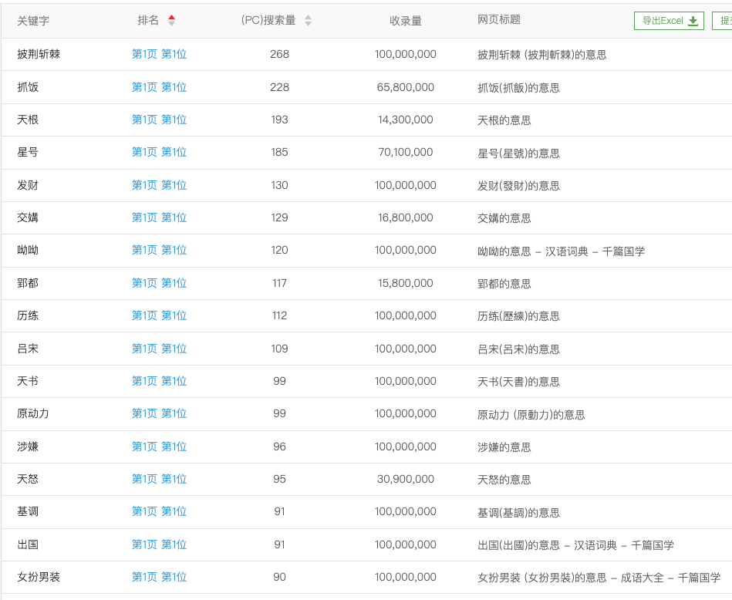Click the 导出Excel export button

[x=668, y=21]
